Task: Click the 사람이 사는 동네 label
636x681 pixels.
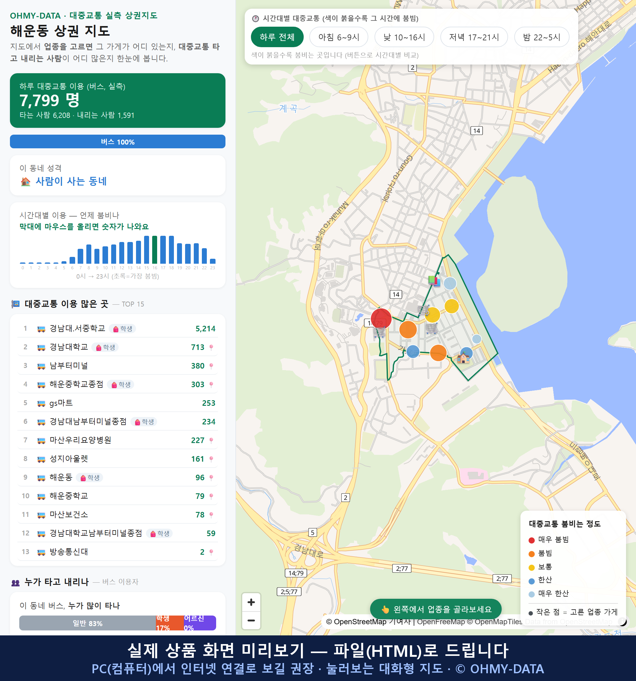Action: [71, 181]
